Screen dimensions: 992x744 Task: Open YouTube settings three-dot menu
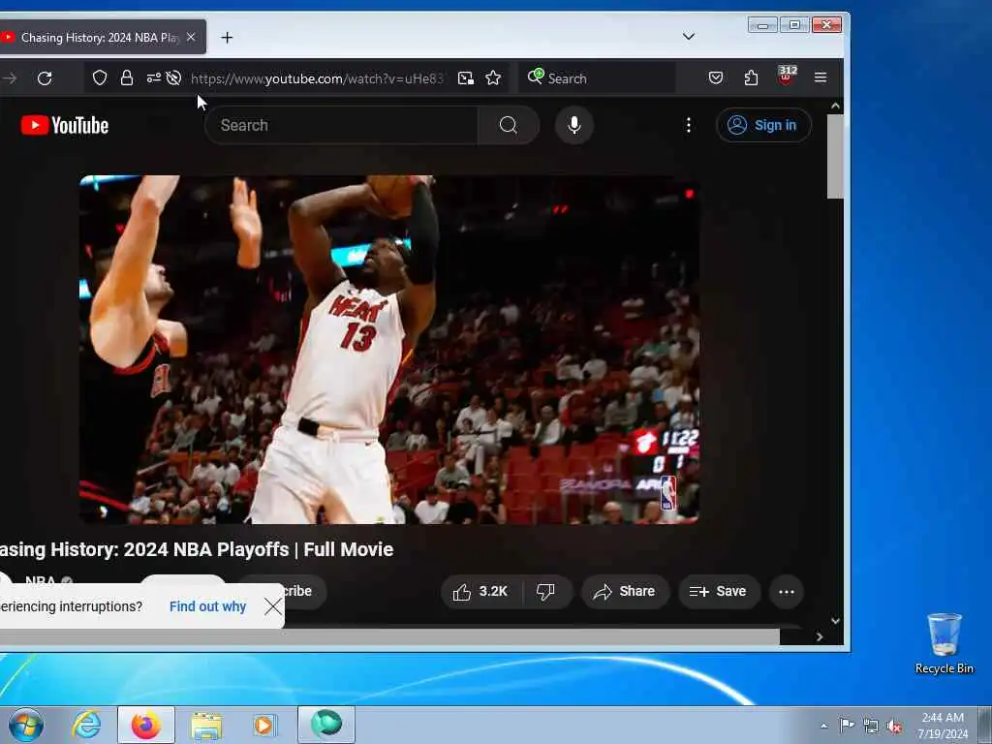pyautogui.click(x=689, y=125)
